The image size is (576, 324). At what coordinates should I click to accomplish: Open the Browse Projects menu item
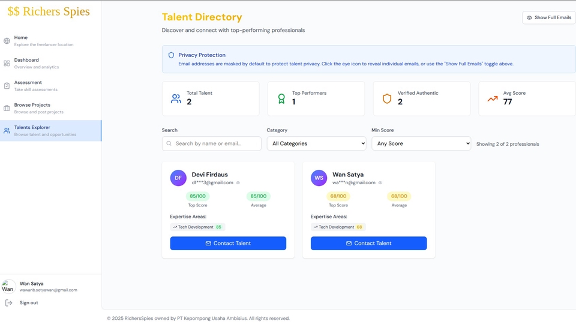[32, 105]
